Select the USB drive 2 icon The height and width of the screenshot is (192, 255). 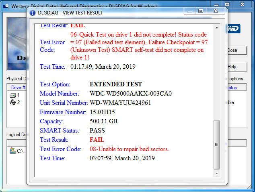[x=13, y=102]
